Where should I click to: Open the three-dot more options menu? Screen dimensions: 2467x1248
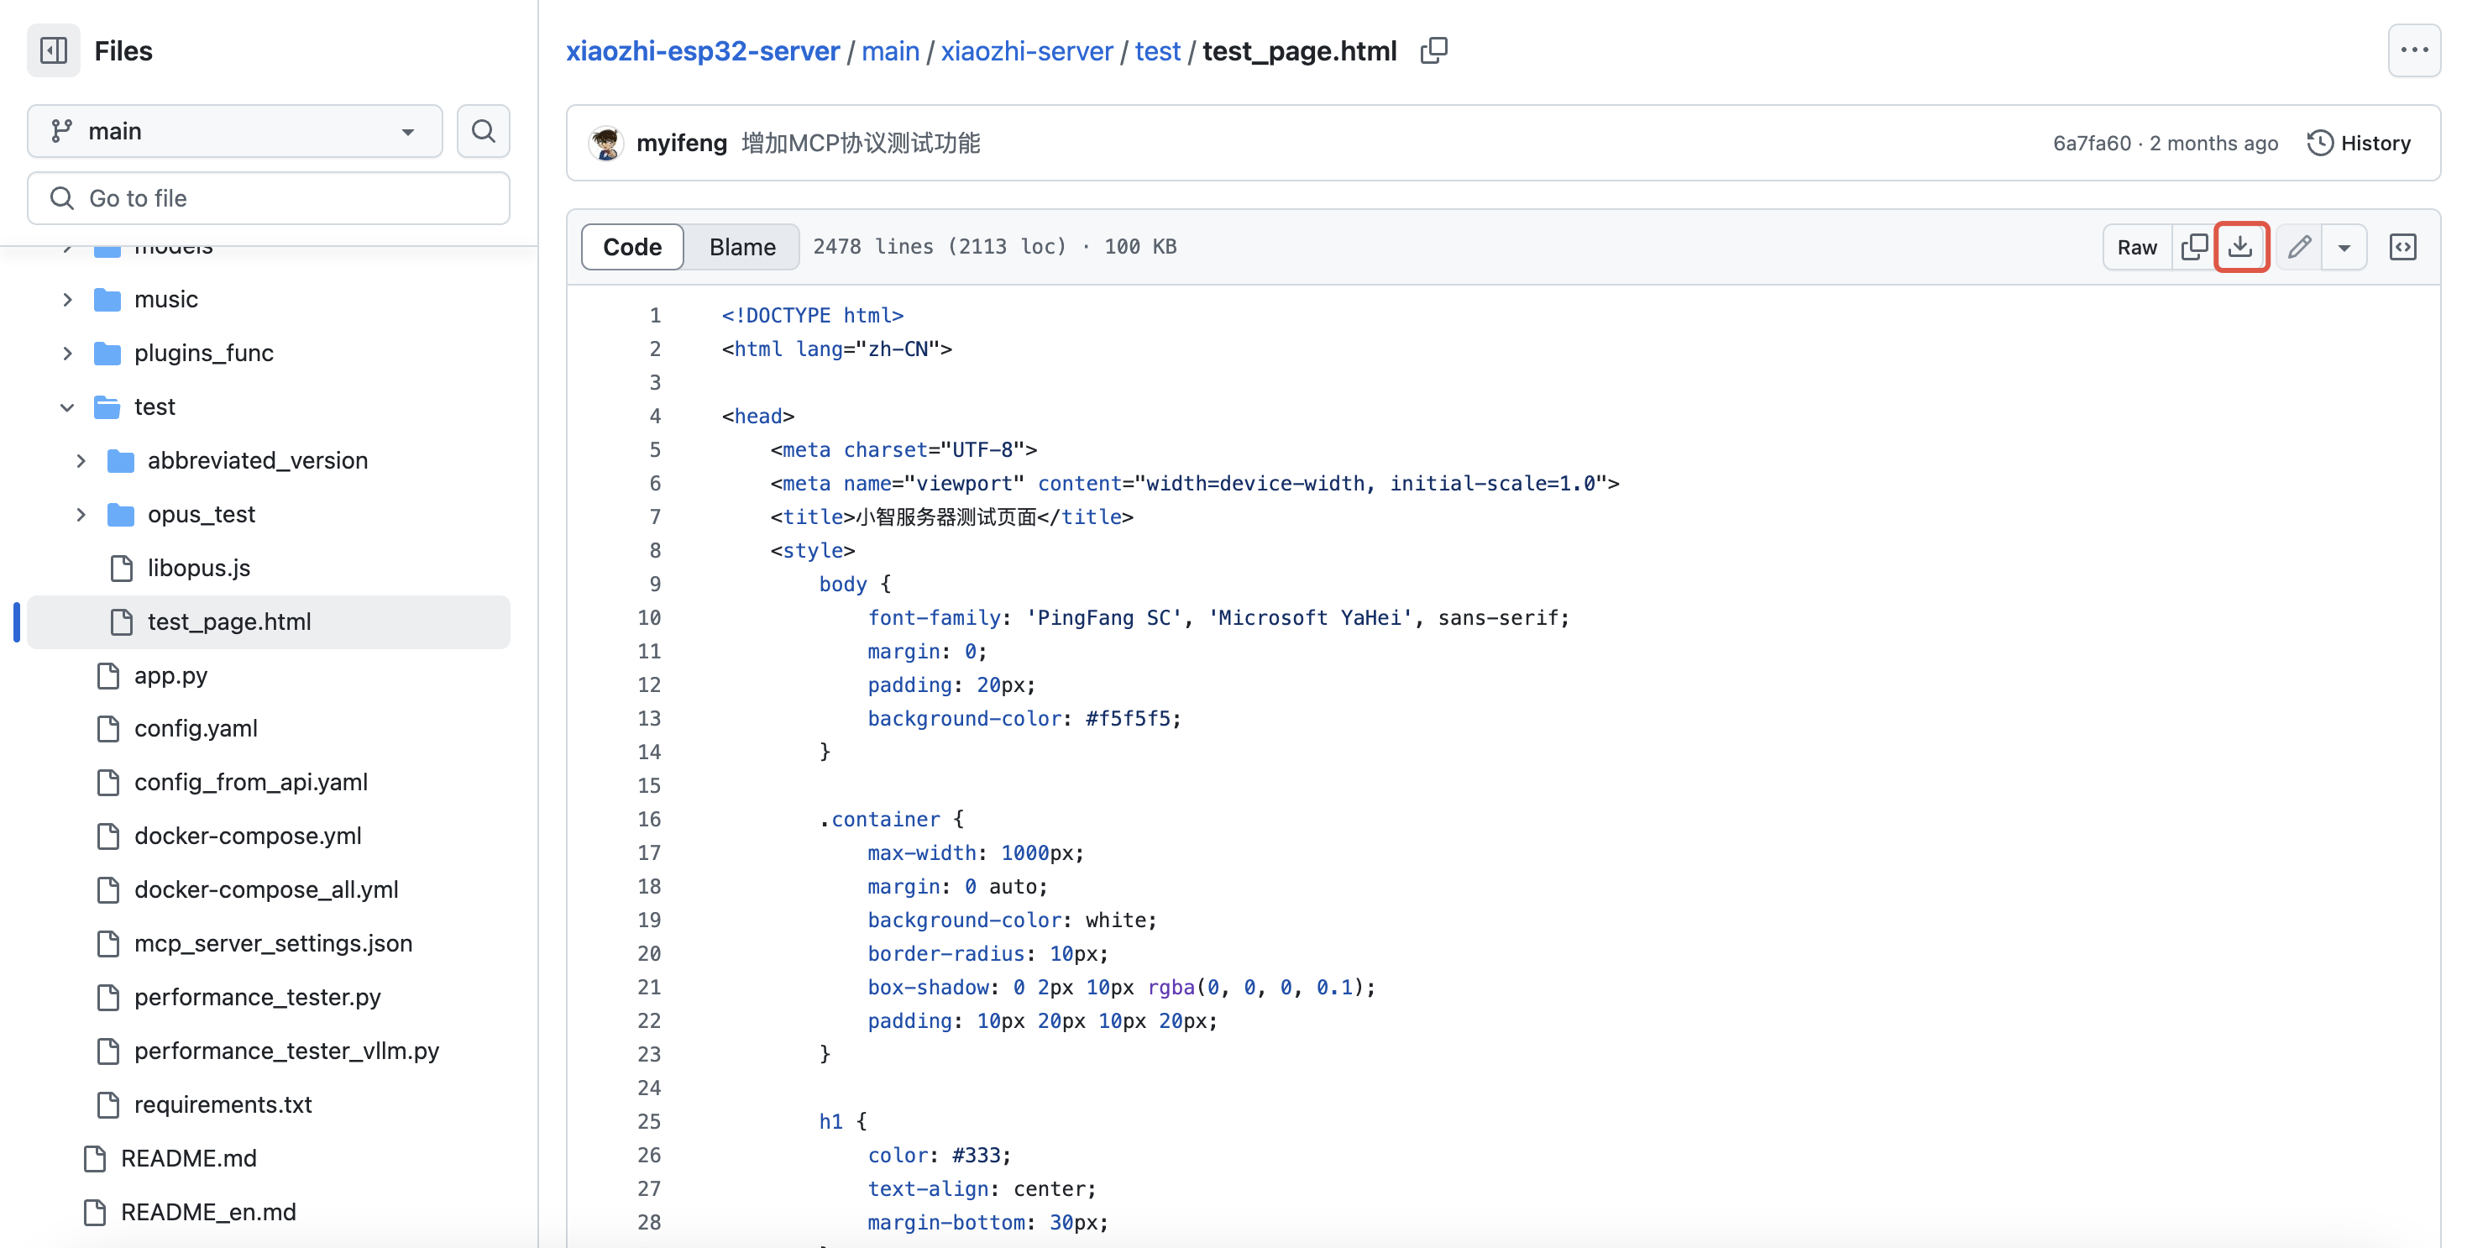[x=2413, y=50]
